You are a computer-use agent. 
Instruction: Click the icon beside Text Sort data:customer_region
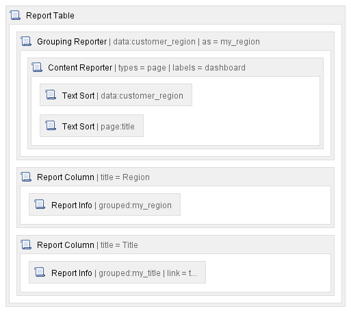click(51, 95)
